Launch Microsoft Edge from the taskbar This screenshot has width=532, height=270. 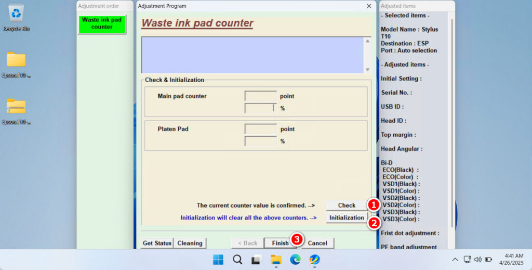[x=295, y=260]
